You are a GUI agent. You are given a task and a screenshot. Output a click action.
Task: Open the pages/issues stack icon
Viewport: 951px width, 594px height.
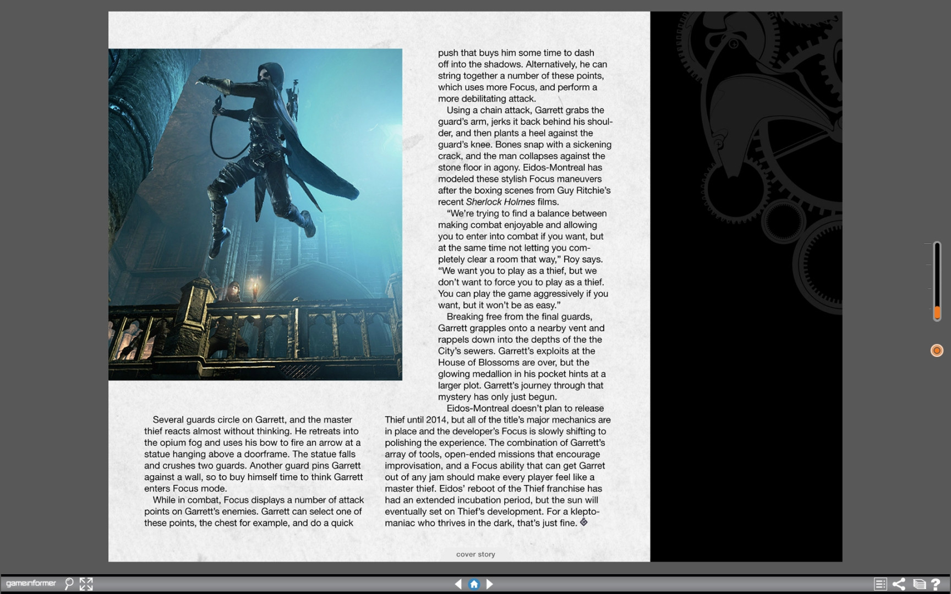coord(919,584)
